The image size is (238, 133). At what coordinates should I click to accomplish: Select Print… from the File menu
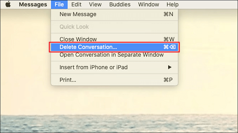pos(114,80)
